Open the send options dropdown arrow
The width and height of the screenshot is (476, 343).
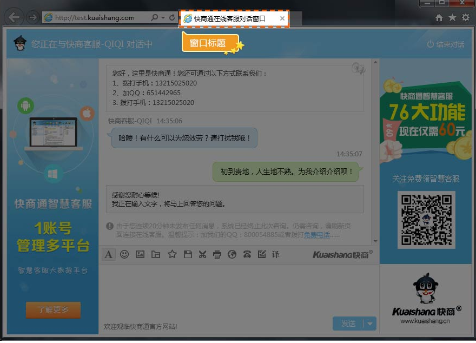(x=370, y=324)
